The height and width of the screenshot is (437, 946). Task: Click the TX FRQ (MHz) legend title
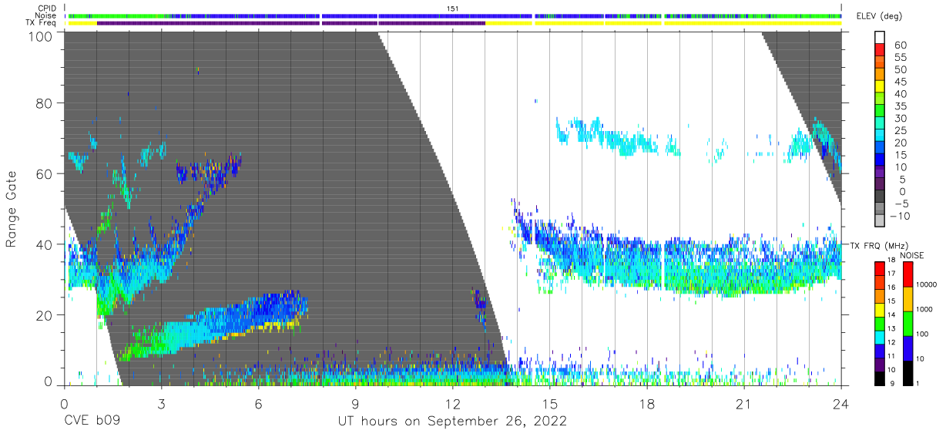(x=879, y=245)
